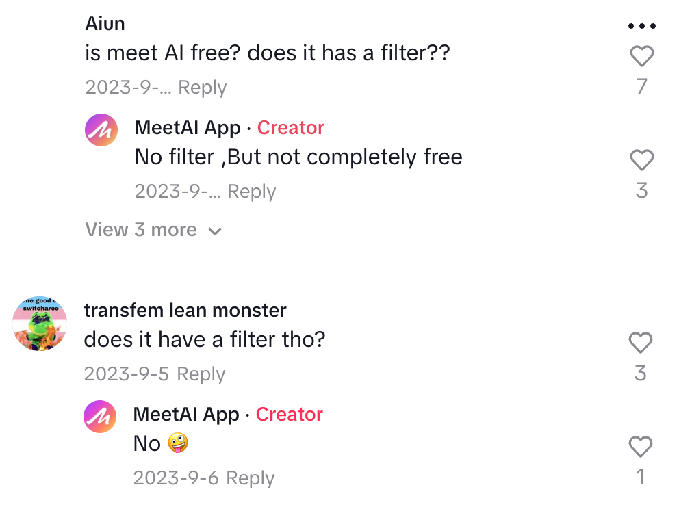Click MeetAI App name in first reply

(188, 128)
